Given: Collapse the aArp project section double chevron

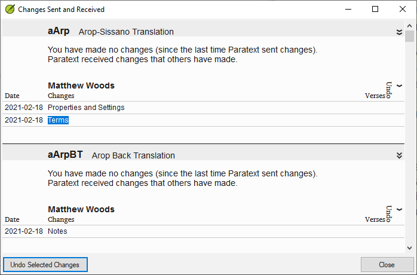Looking at the screenshot, I should [399, 32].
